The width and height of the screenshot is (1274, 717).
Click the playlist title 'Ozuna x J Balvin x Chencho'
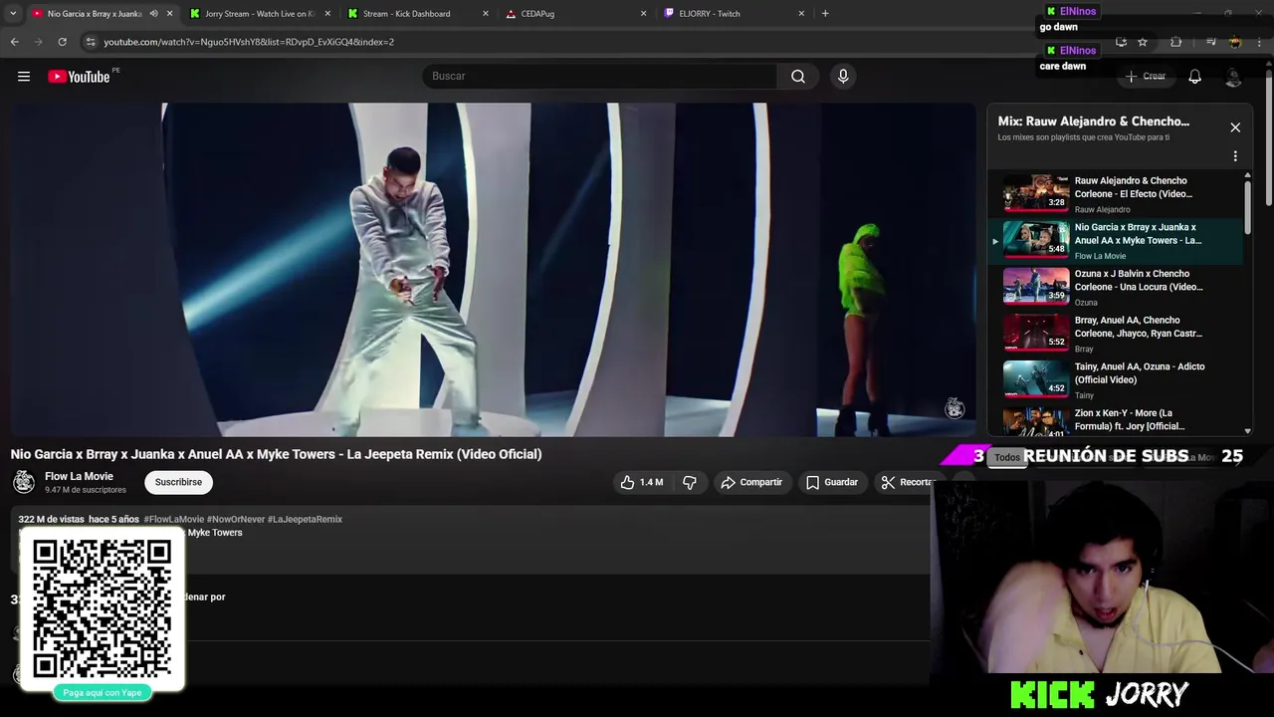[x=1139, y=280]
